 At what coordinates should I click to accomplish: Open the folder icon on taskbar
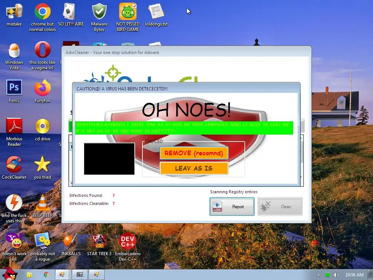pos(29,275)
